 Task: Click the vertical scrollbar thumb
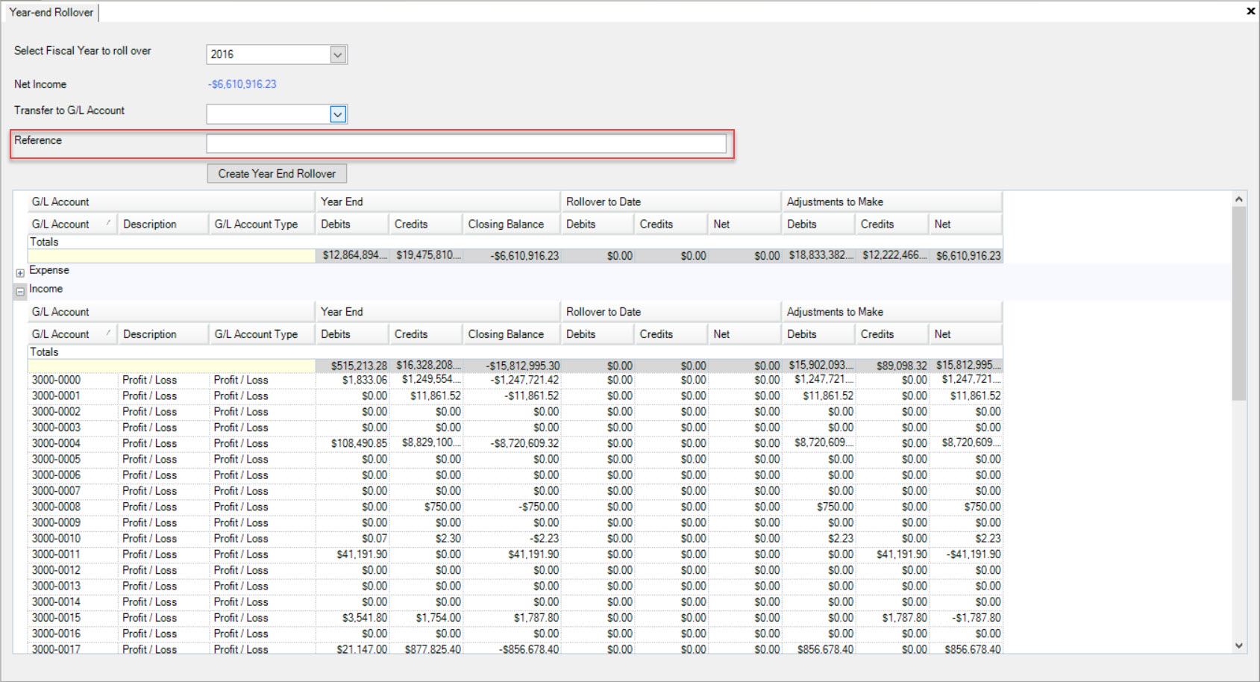pyautogui.click(x=1238, y=304)
